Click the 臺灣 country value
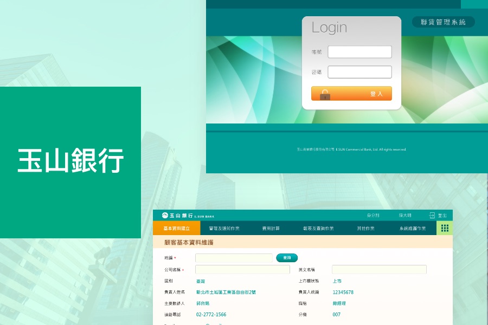The width and height of the screenshot is (488, 325). pos(201,281)
